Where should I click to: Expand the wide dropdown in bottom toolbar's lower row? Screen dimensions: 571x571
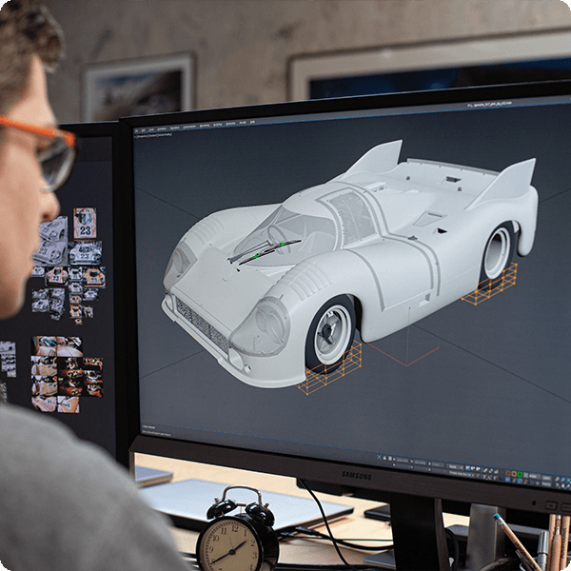[x=462, y=473]
